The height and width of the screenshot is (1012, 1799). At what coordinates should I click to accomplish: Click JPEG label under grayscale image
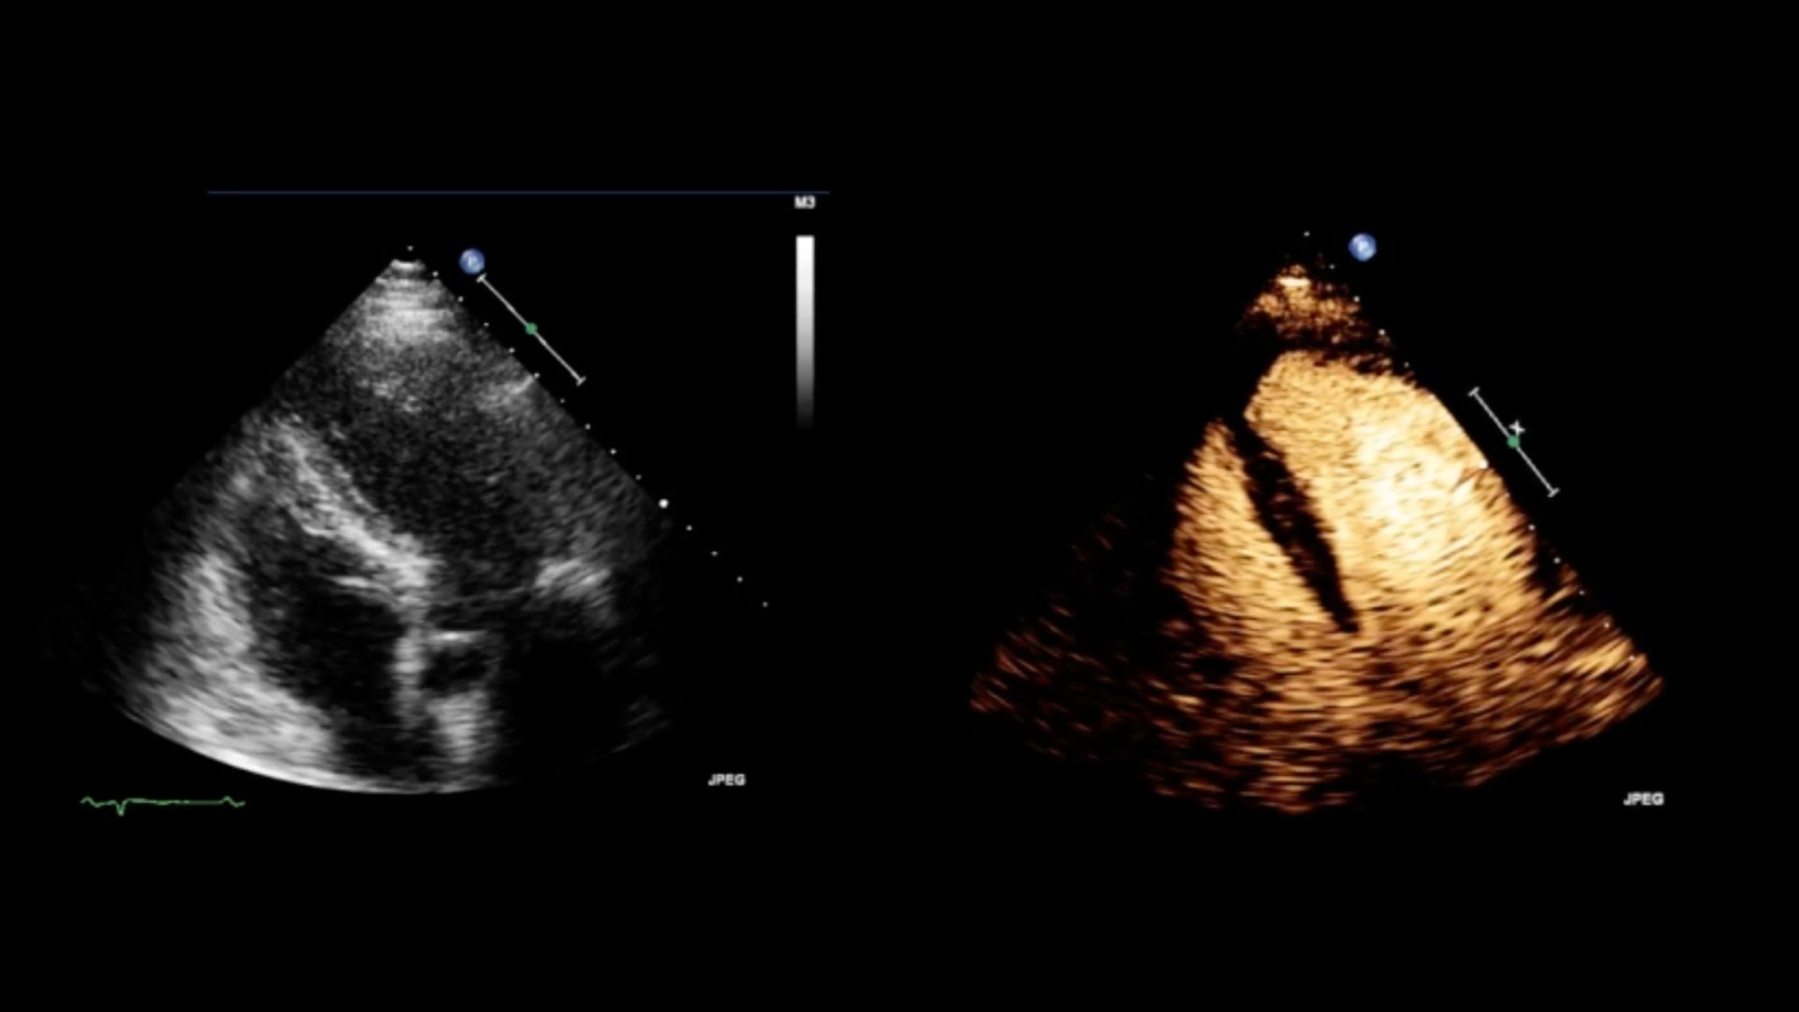pos(726,780)
